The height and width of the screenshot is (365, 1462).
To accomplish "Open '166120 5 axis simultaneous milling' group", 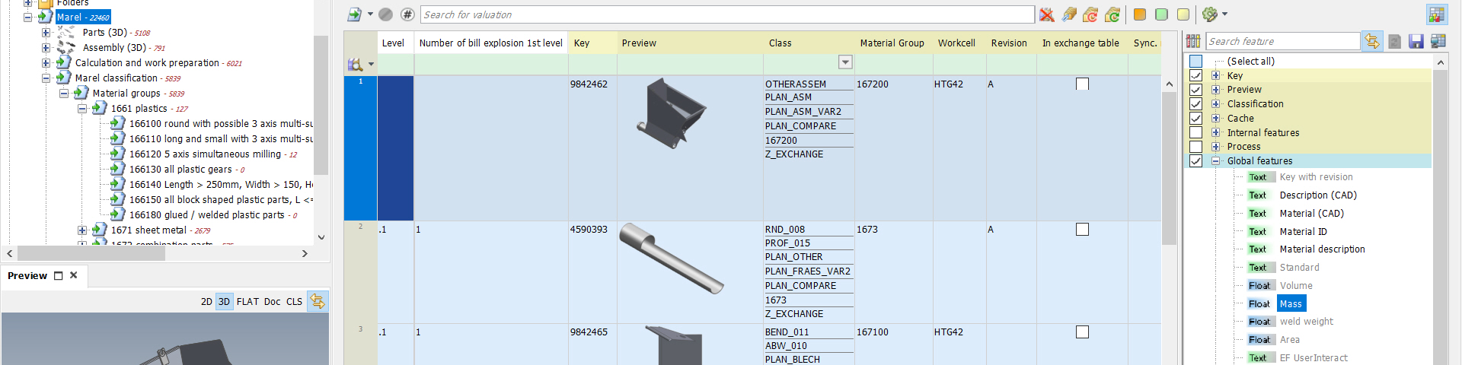I will (205, 154).
